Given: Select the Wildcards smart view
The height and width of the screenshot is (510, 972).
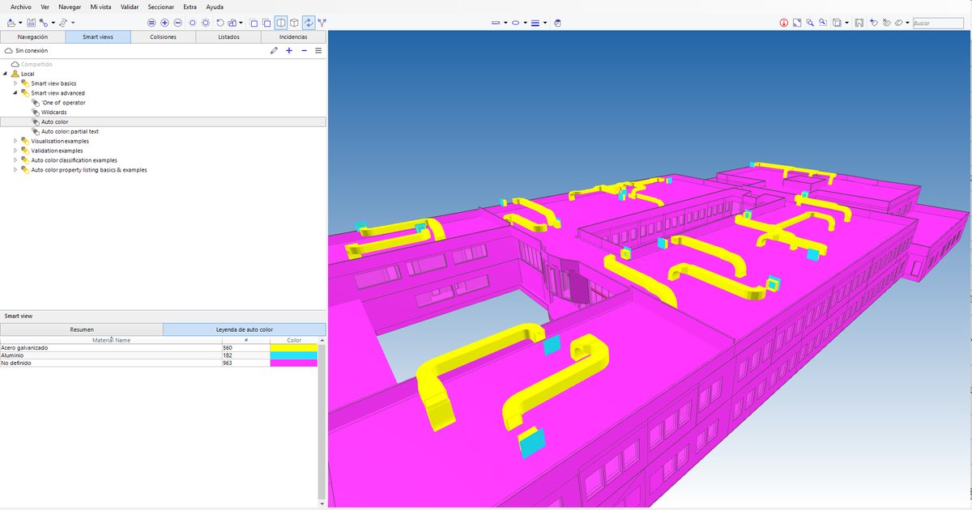Looking at the screenshot, I should point(53,113).
